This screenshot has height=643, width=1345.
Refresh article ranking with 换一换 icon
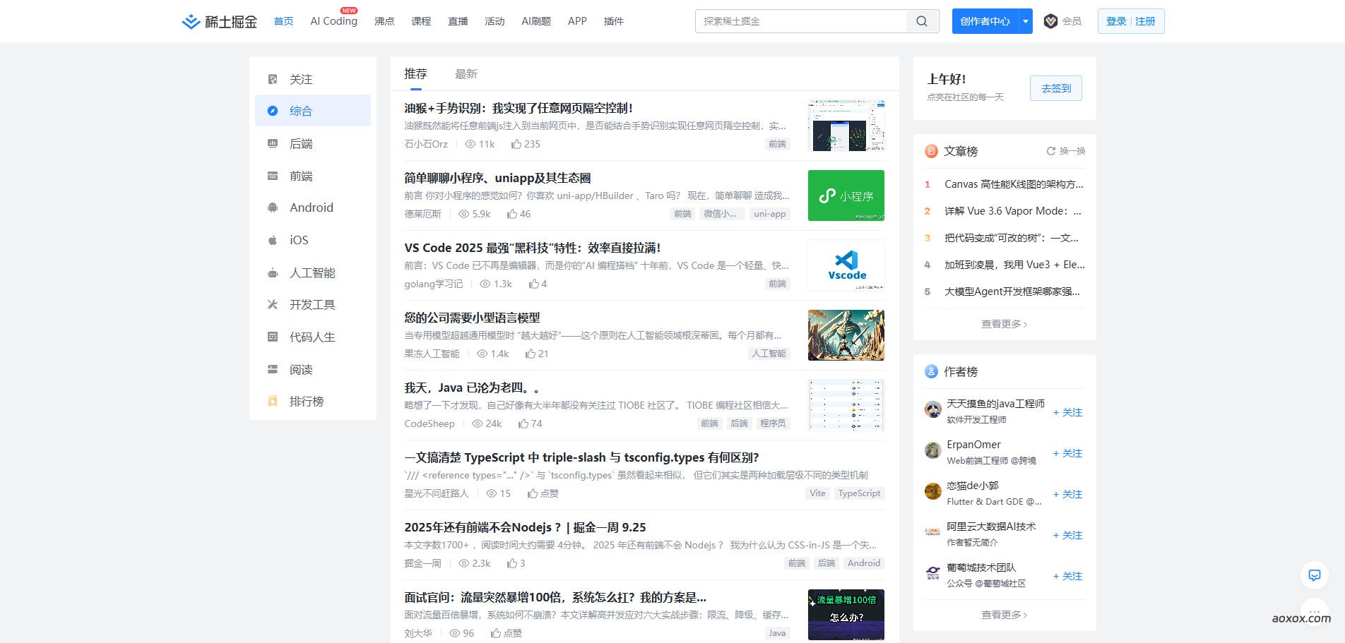(x=1050, y=150)
